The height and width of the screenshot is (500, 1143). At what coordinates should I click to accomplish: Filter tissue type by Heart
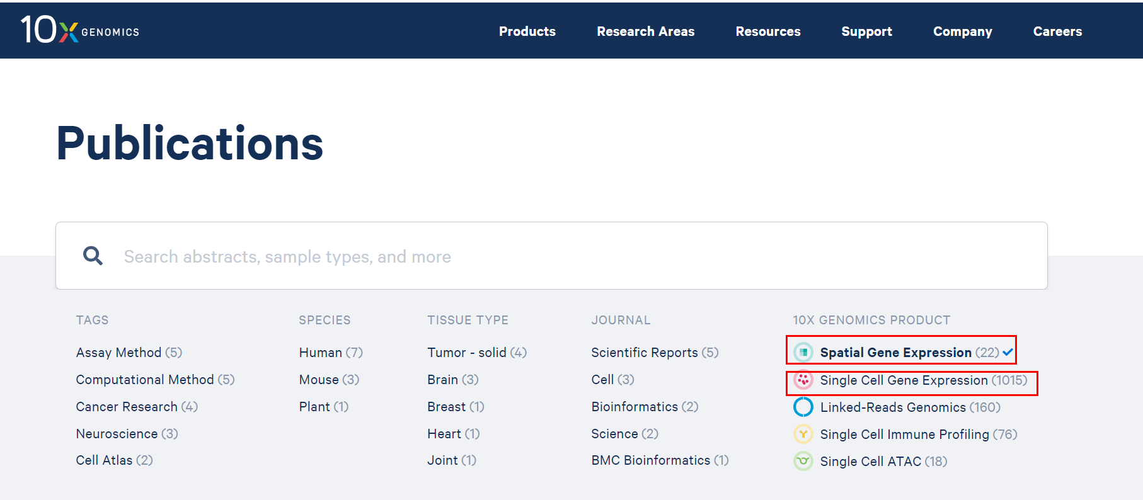[x=454, y=434]
